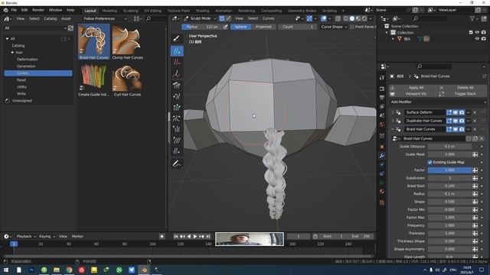
Task: Select the Selection Paint brush tool
Action: (177, 39)
